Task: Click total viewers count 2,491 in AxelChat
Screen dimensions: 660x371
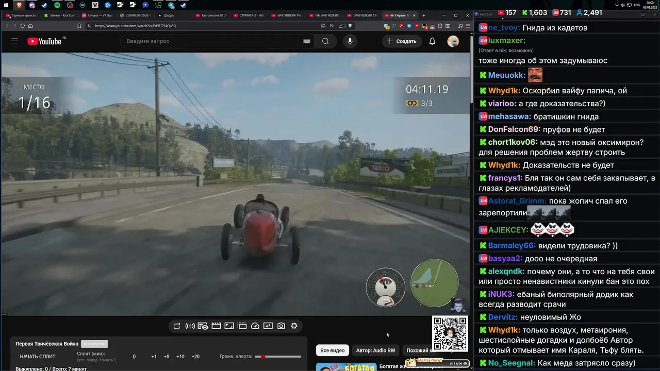Action: click(x=589, y=12)
